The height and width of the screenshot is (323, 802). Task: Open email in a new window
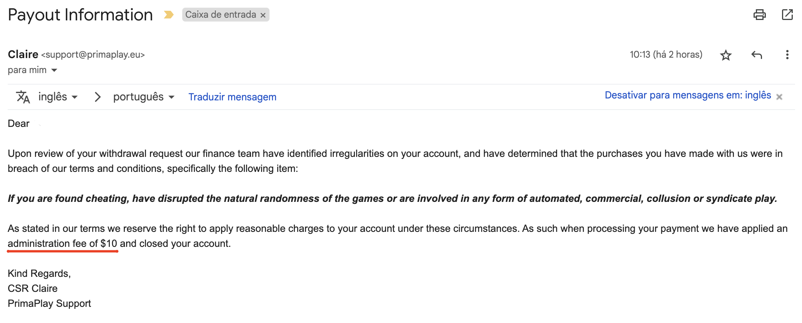(787, 15)
